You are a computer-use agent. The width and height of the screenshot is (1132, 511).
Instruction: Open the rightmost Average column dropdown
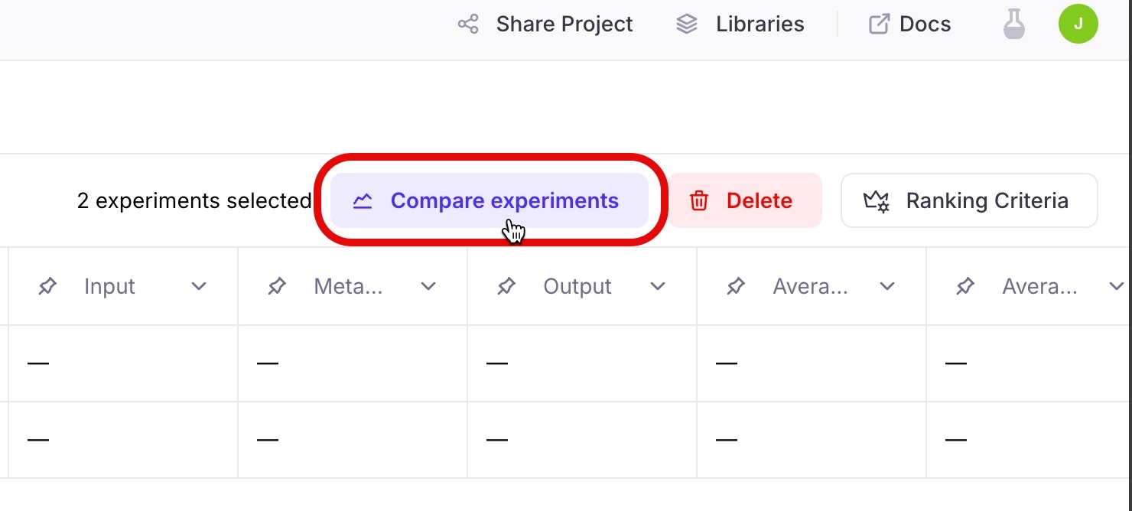click(1115, 286)
